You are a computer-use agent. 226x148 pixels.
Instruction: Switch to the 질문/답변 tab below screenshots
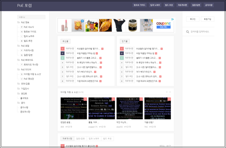pyautogui.click(x=80, y=139)
